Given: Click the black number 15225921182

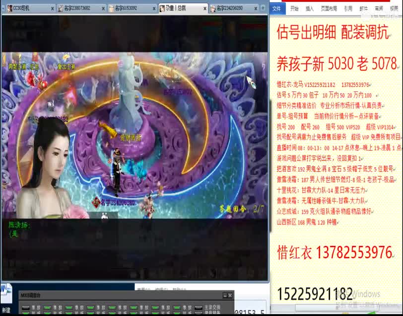Looking at the screenshot, I should point(315,294).
